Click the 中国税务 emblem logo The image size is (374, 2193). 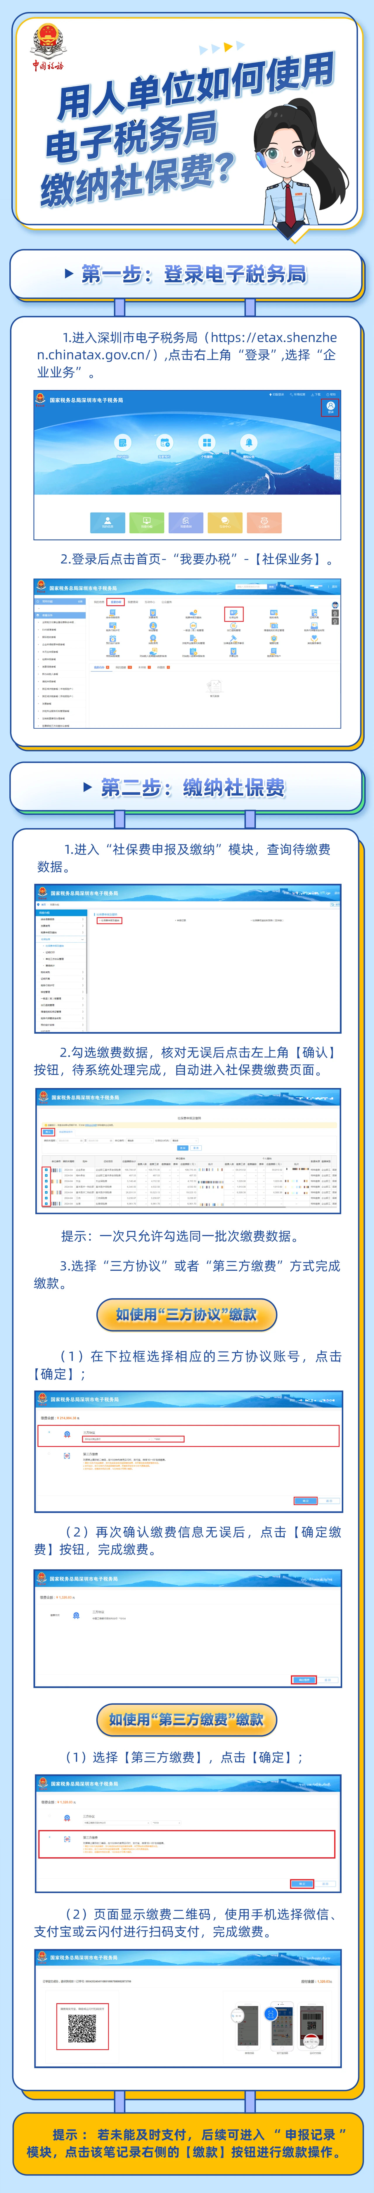tap(49, 47)
